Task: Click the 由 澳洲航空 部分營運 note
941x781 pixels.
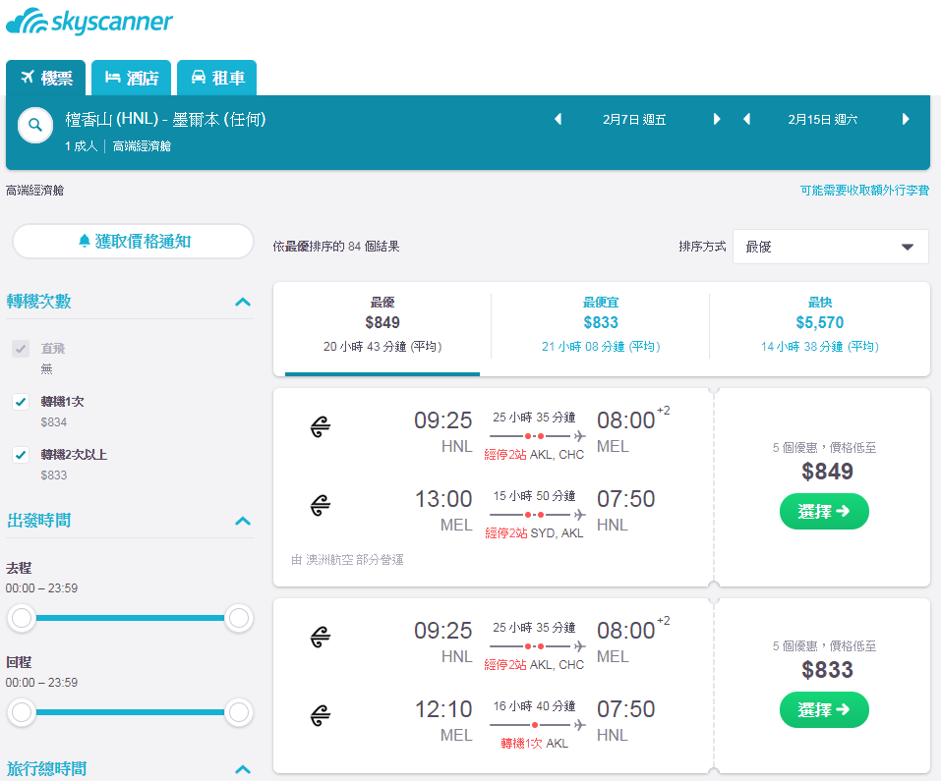Action: click(x=347, y=560)
